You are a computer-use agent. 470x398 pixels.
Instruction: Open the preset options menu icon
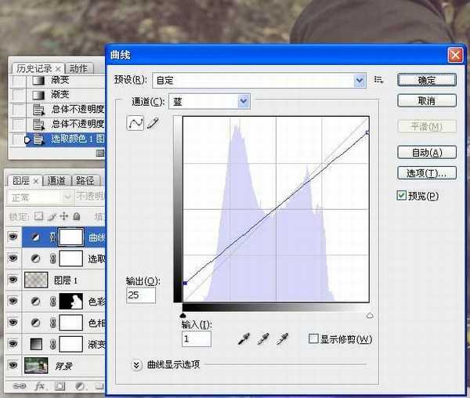(379, 79)
